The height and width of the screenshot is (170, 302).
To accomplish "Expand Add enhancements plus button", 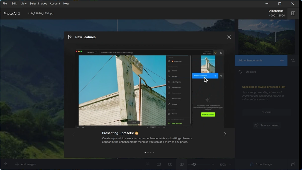I will click(x=282, y=60).
